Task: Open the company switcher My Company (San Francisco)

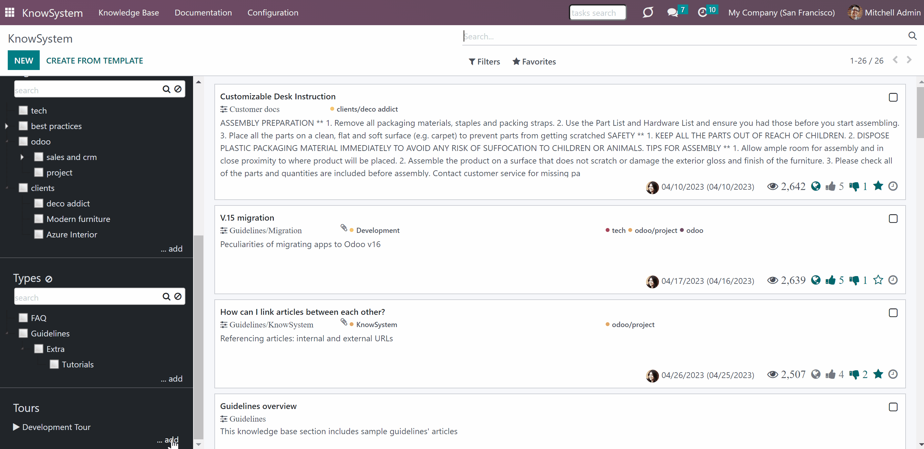Action: (781, 13)
